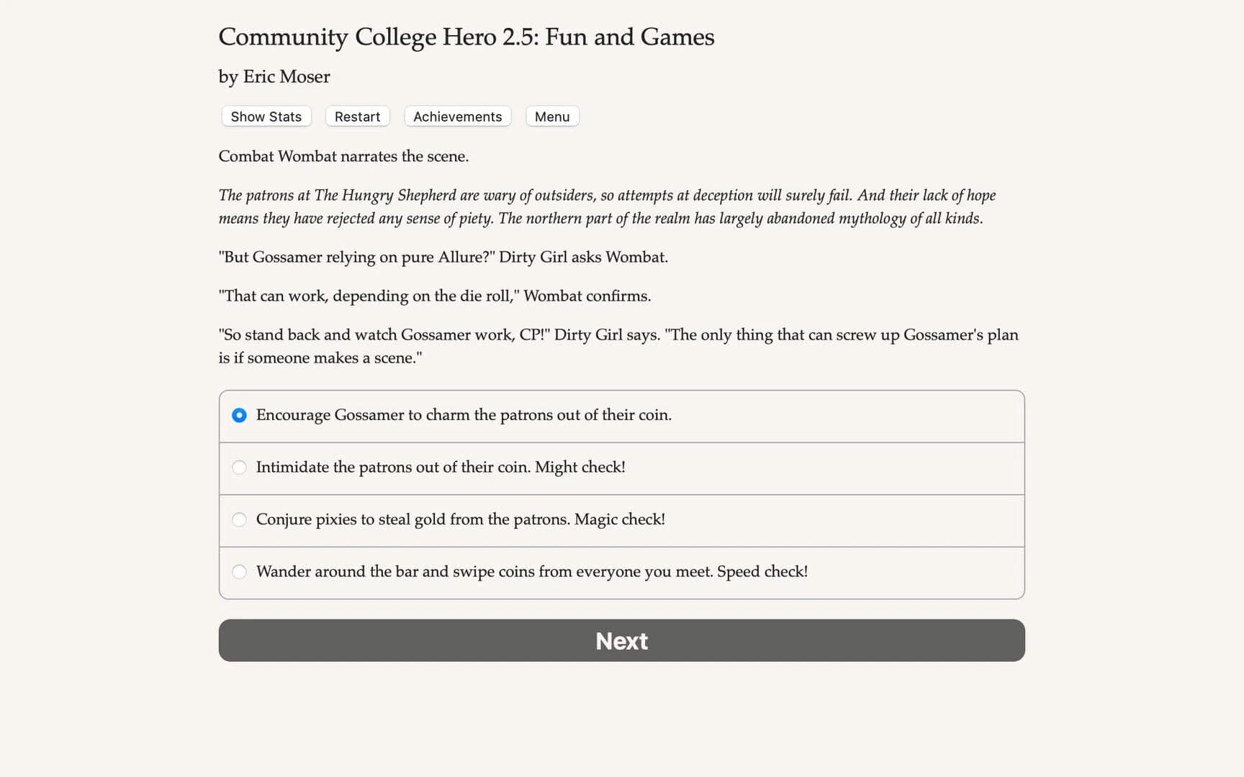
Task: Click inside the choice options panel
Action: coord(621,494)
